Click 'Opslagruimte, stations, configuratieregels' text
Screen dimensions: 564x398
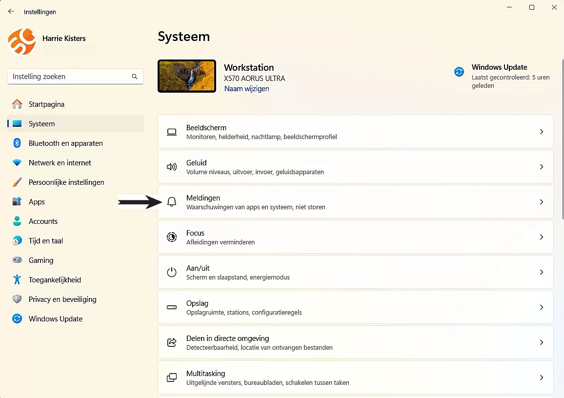coord(244,313)
